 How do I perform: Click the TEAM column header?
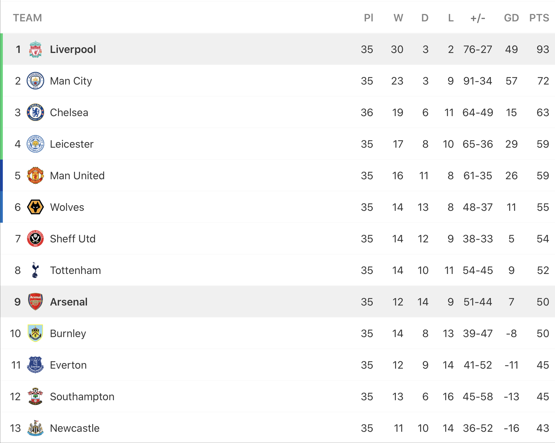(x=27, y=18)
